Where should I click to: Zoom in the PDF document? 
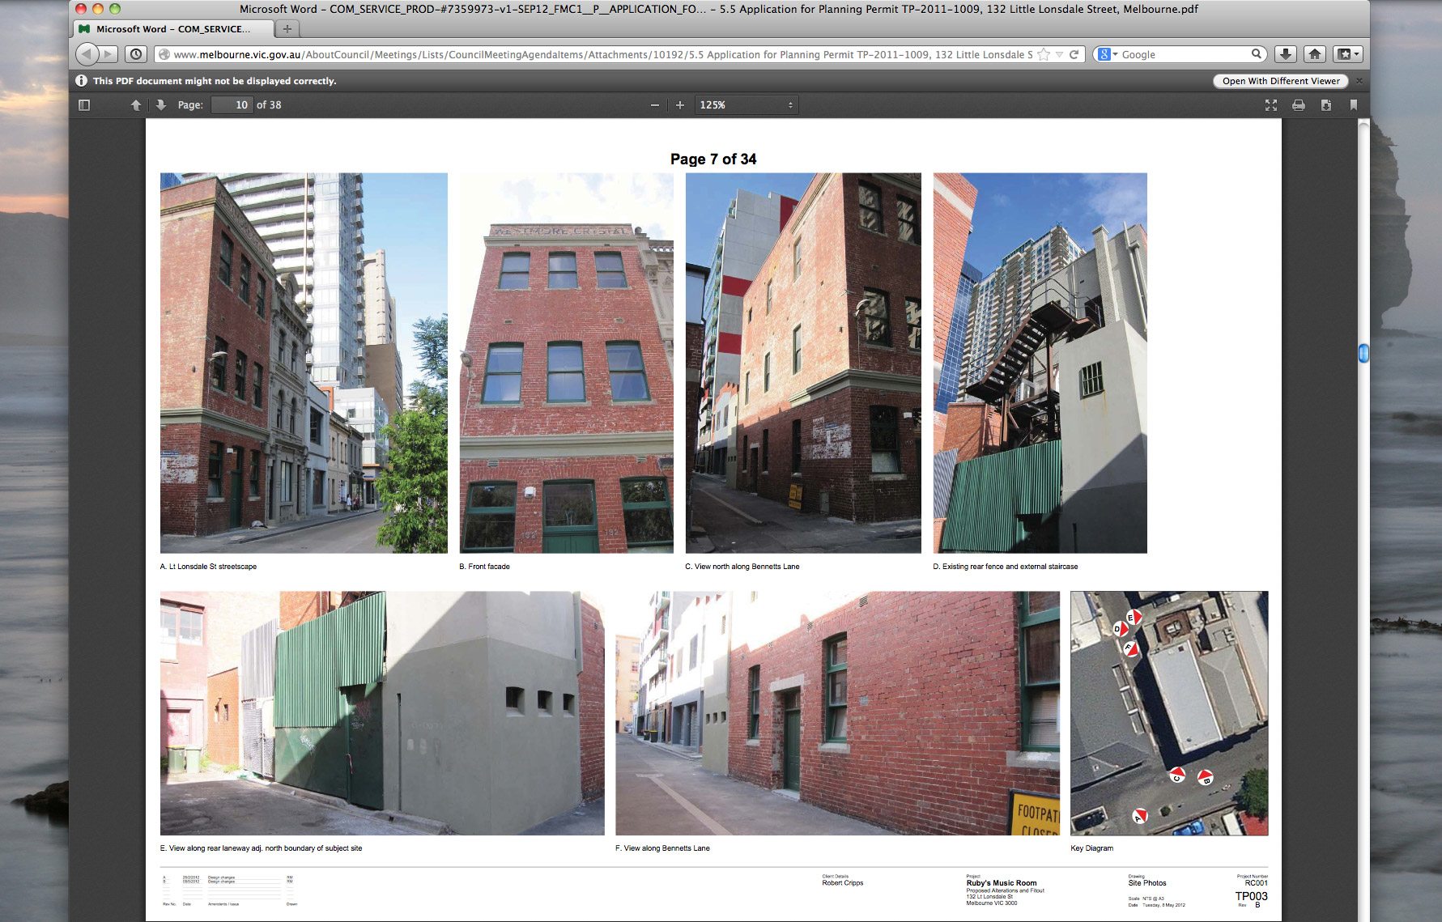(680, 105)
